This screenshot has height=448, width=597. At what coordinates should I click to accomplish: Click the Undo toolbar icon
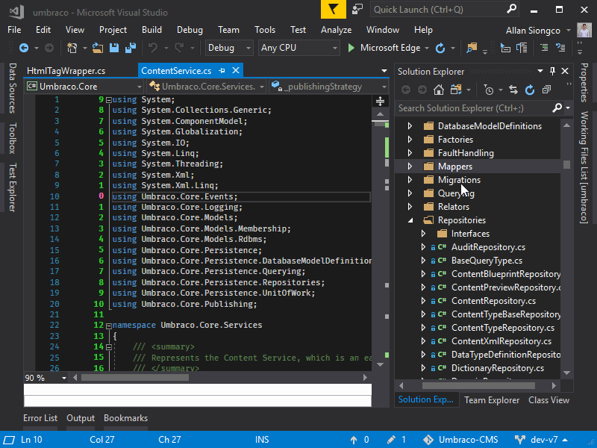(x=153, y=48)
